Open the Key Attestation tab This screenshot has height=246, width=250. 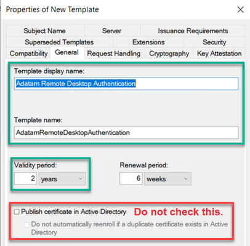[x=219, y=54]
